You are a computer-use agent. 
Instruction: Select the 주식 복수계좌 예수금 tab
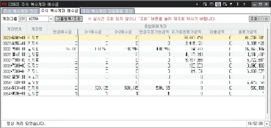(x=60, y=11)
